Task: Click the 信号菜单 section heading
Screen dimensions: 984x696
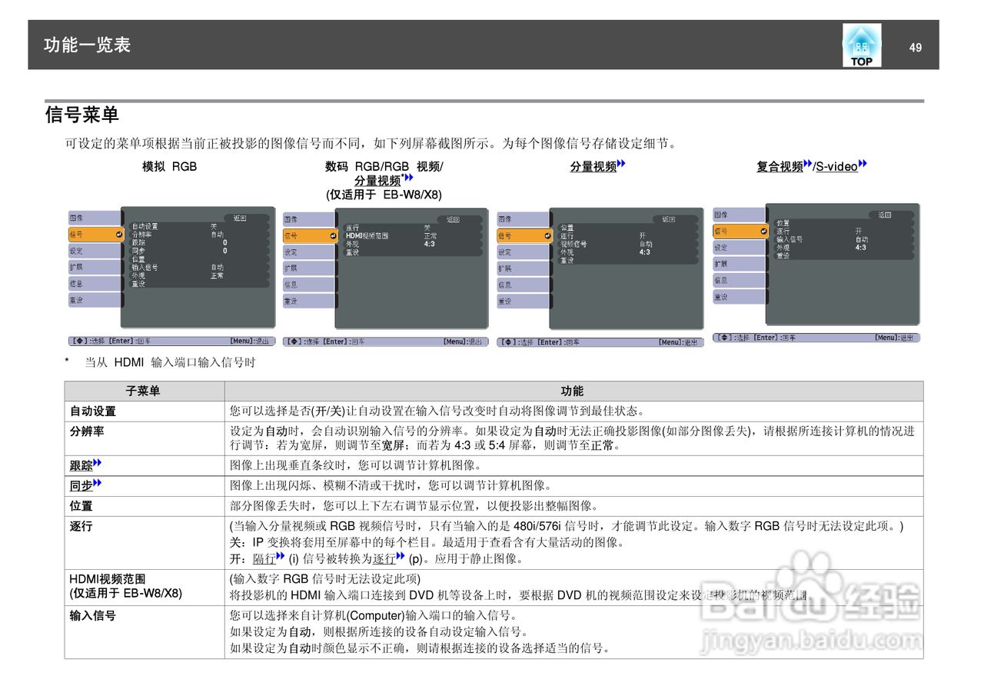Action: (82, 115)
